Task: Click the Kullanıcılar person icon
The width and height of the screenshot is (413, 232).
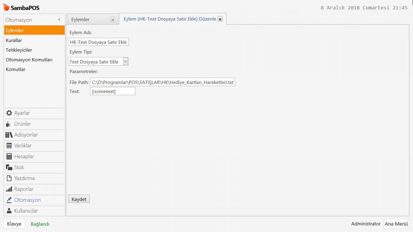Action: coord(9,211)
